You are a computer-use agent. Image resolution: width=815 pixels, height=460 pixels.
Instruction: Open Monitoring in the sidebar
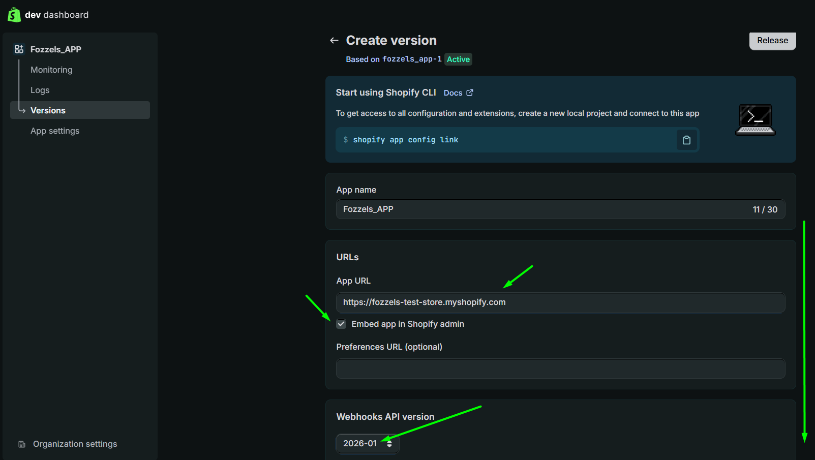51,70
